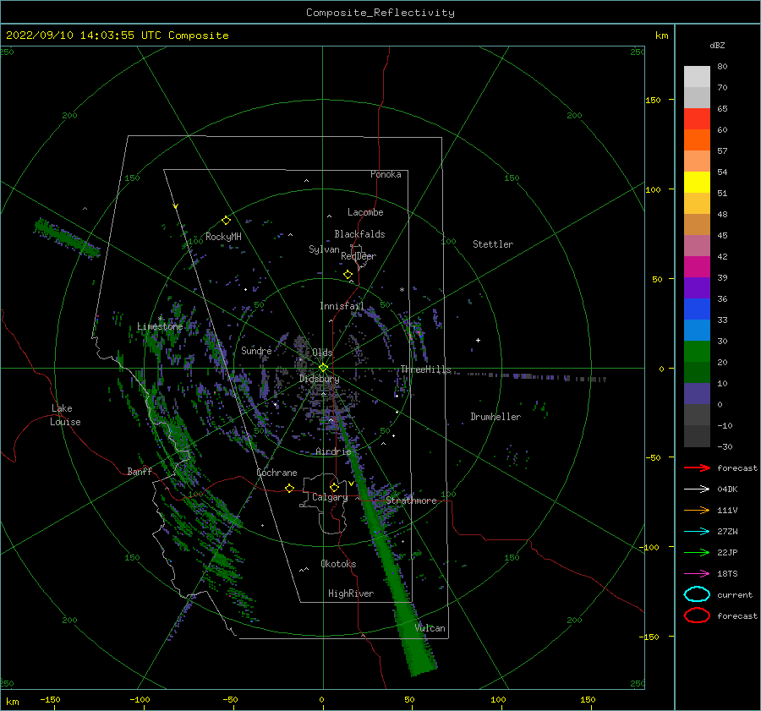Click the Calgary city label

tap(330, 497)
